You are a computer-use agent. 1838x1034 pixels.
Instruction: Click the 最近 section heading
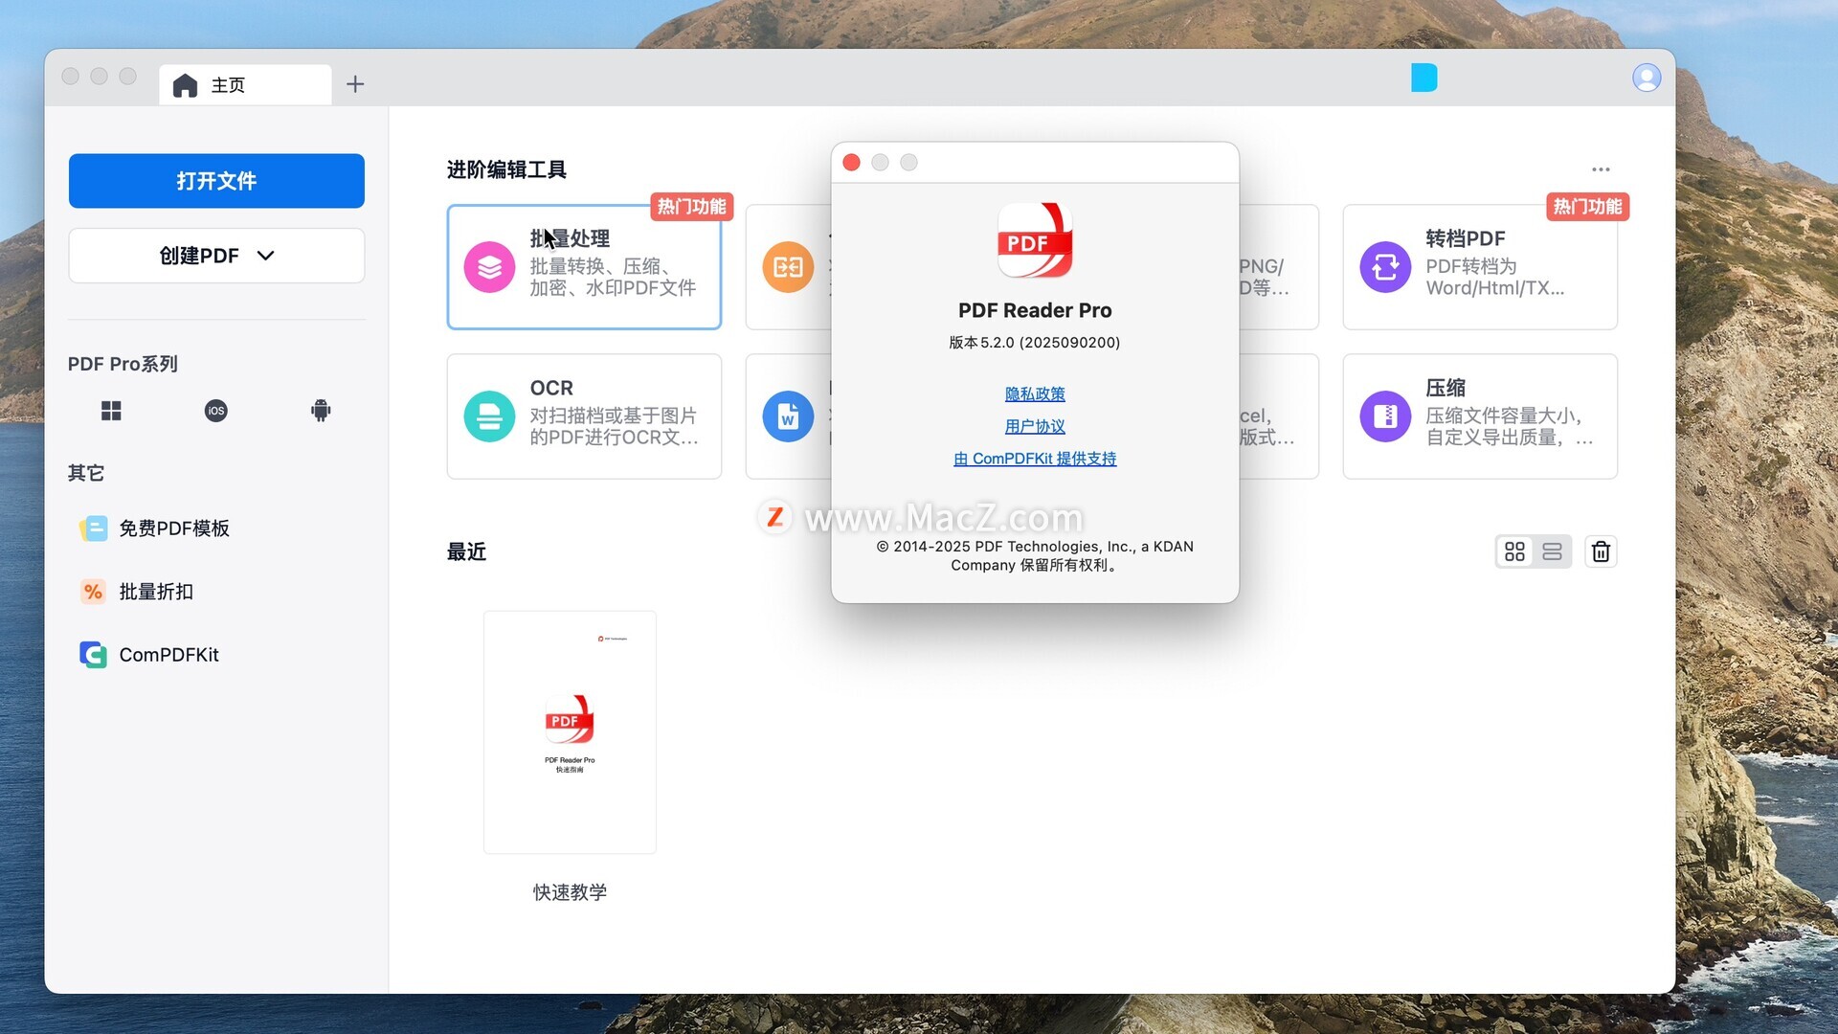[466, 551]
